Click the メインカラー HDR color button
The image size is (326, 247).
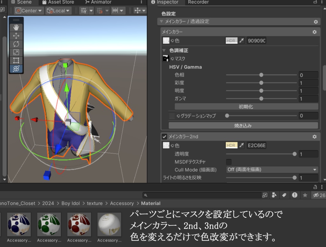click(x=231, y=40)
